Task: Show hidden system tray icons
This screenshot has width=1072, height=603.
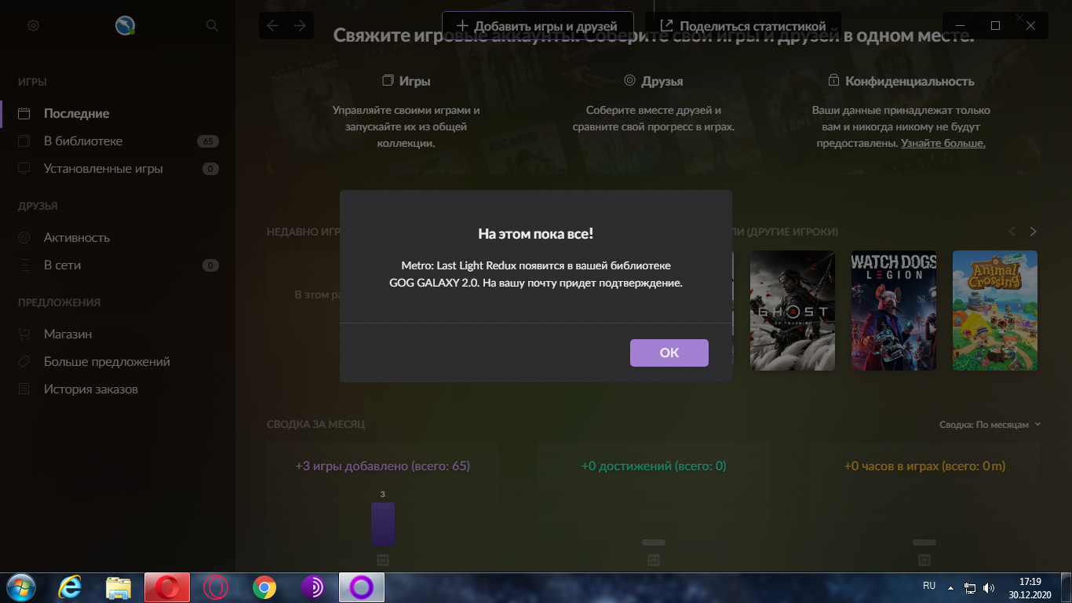Action: point(950,587)
